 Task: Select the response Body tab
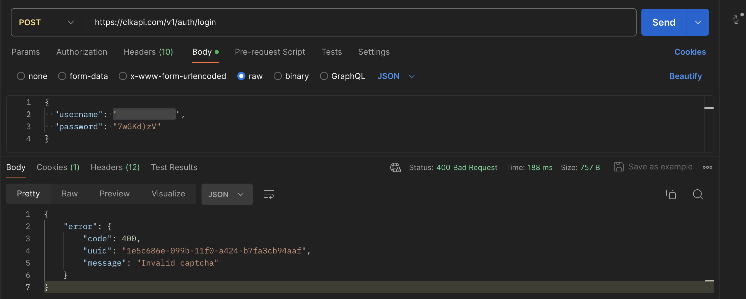(16, 167)
